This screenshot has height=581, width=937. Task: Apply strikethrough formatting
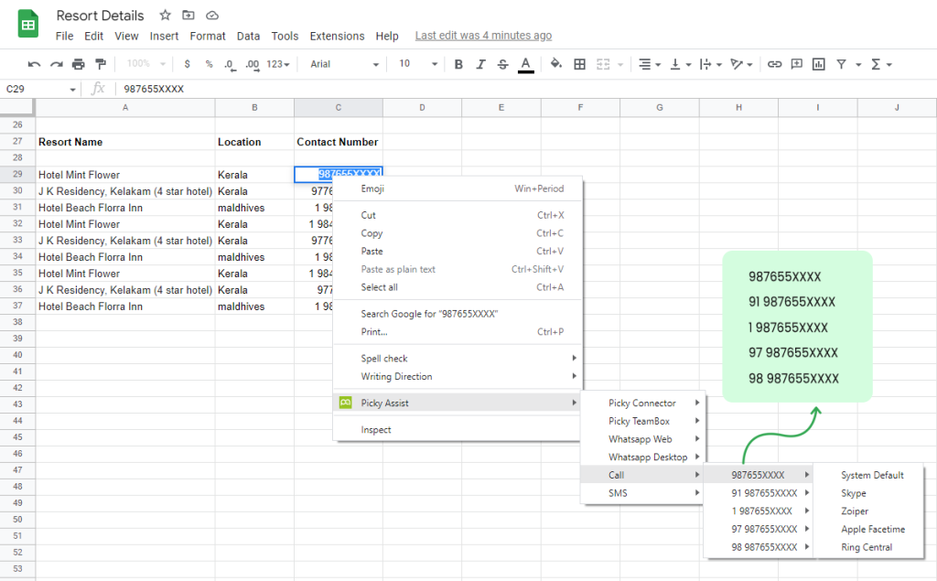tap(502, 64)
